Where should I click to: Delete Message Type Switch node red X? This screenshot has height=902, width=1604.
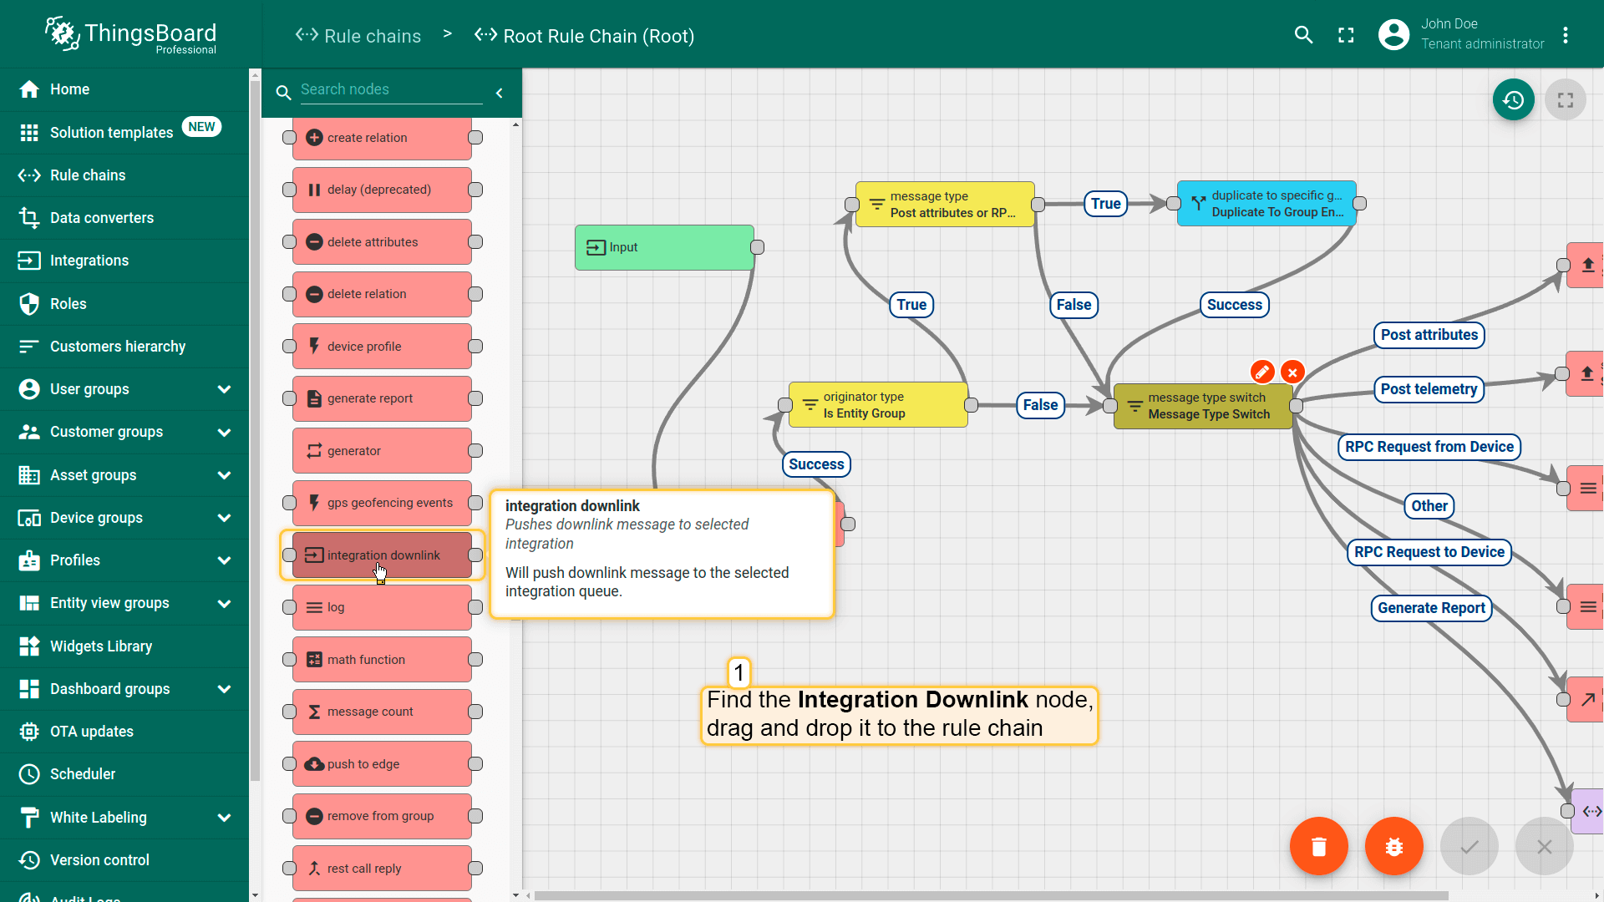1292,372
